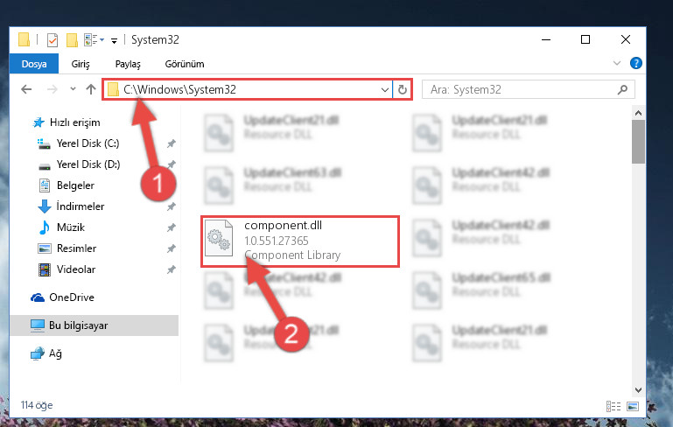Viewport: 673px width, 427px height.
Task: Switch to large icons view layout
Action: coord(633,406)
